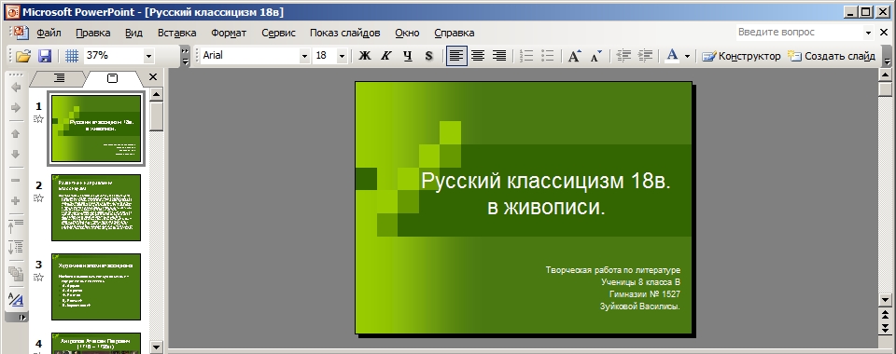This screenshot has height=354, width=896.
Task: Toggle the Show Formatting A icon
Action: point(16,299)
